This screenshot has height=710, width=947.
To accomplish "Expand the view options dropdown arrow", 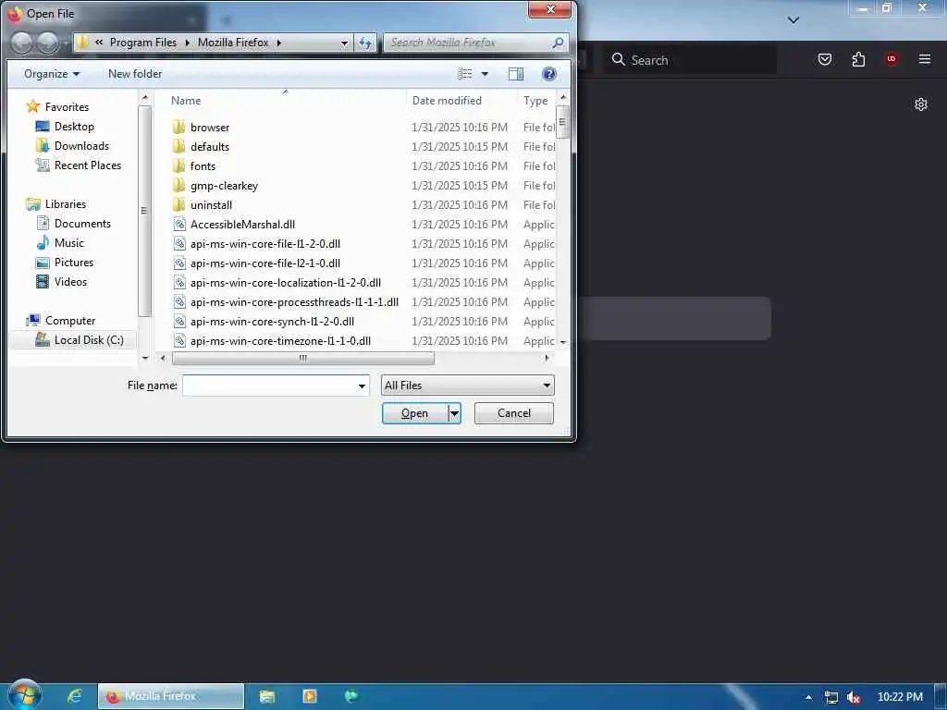I will click(485, 74).
